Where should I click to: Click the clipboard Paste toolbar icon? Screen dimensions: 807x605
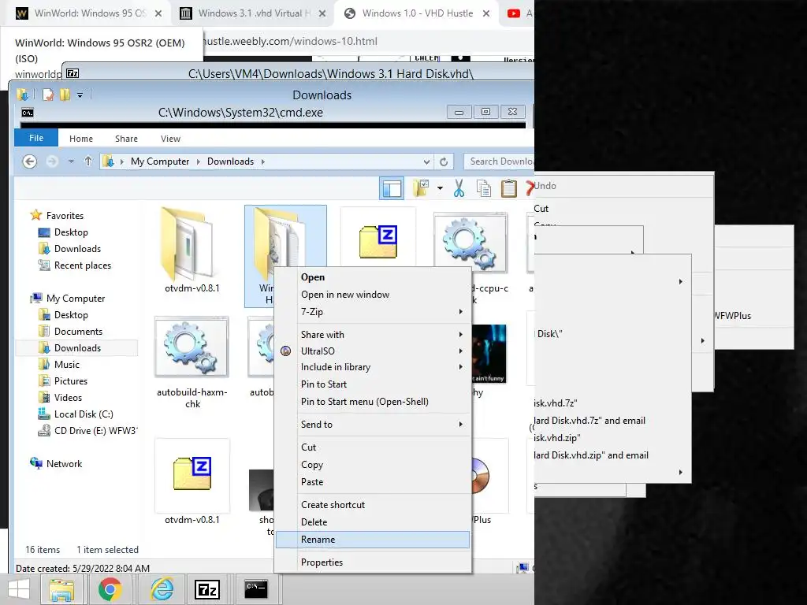click(508, 188)
